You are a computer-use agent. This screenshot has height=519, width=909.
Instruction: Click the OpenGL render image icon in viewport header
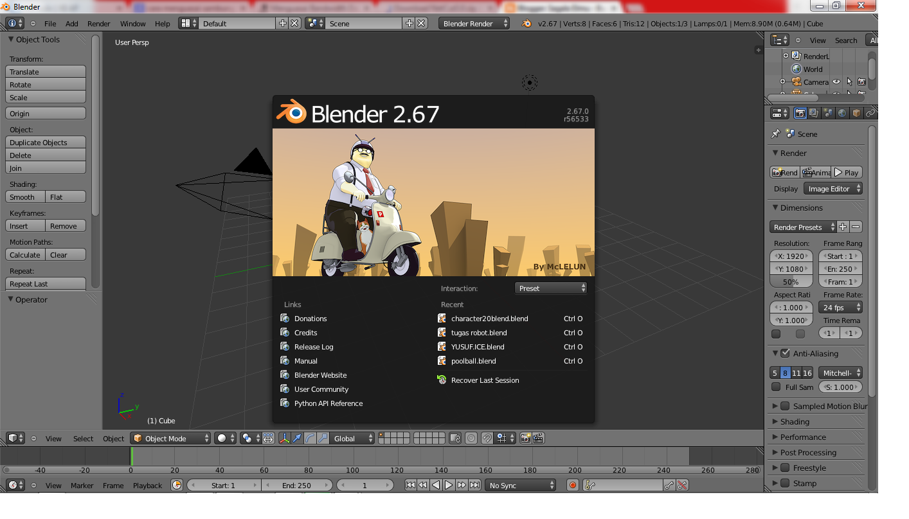pyautogui.click(x=526, y=438)
